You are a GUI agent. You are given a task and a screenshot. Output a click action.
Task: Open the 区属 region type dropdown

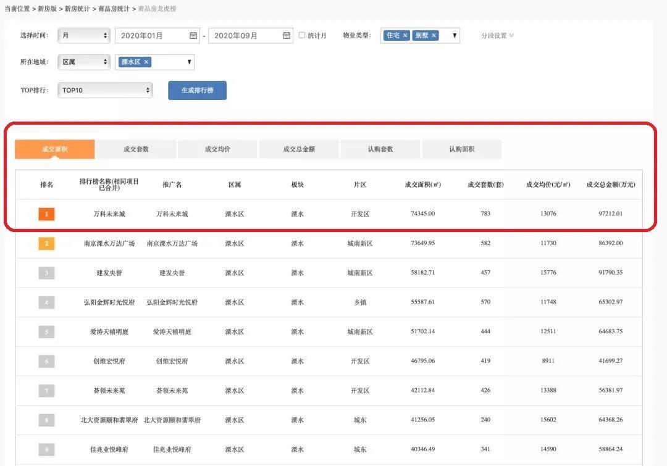pos(84,62)
